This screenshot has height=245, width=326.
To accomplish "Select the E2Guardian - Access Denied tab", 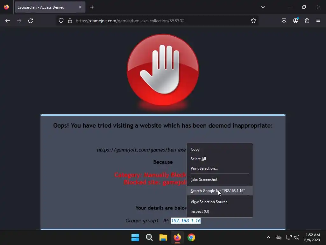I will pos(50,7).
